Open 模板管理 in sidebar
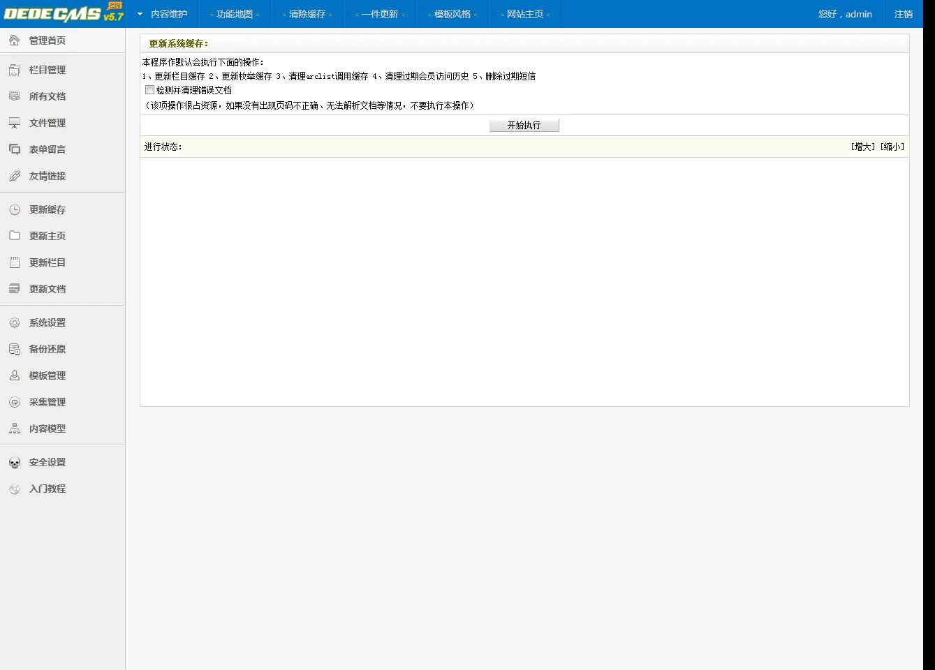 pyautogui.click(x=47, y=375)
